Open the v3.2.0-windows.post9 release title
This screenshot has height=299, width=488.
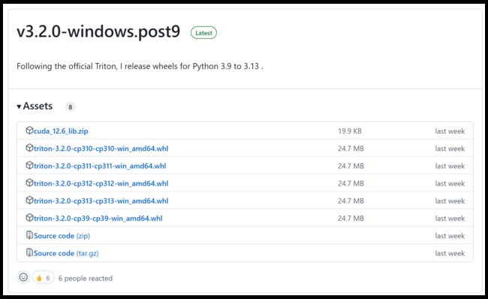(98, 32)
